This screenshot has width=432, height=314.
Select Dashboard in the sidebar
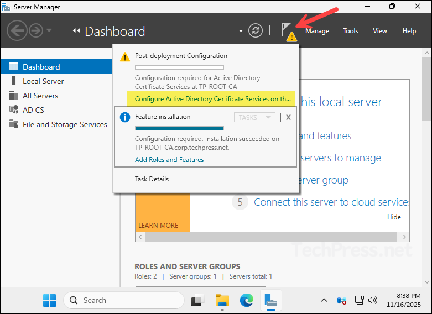tap(56, 67)
